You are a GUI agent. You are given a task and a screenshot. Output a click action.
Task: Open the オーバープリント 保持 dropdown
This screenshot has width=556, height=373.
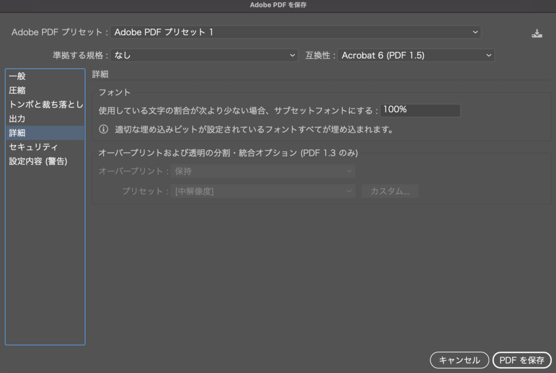coord(263,172)
